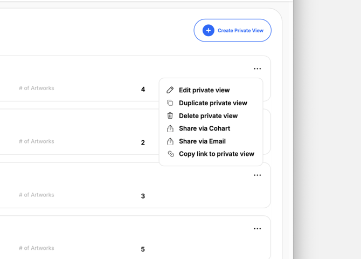Click the artwork count 3 on third card
Screen dimensions: 361x259
[x=143, y=196]
